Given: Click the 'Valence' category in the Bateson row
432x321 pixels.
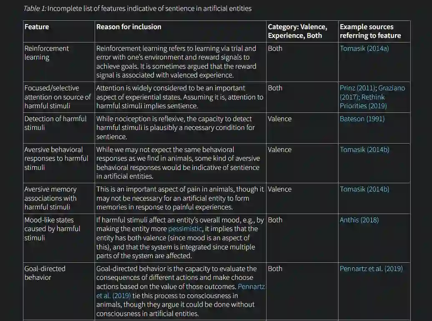Looking at the screenshot, I should coord(279,119).
